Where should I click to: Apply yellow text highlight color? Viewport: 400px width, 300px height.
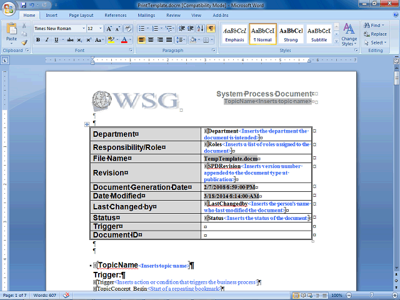[x=111, y=40]
